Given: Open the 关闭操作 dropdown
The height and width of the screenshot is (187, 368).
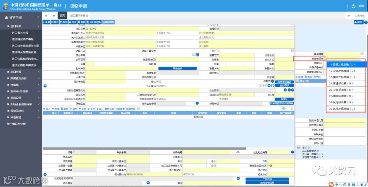Looking at the screenshot, I should 360,16.
